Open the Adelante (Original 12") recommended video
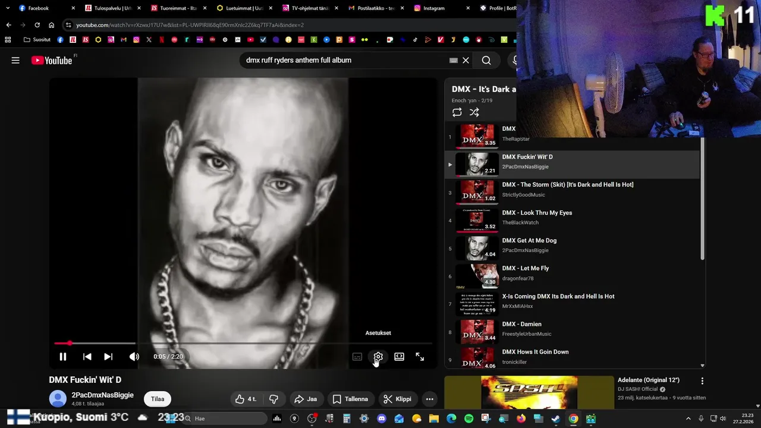 (649, 380)
